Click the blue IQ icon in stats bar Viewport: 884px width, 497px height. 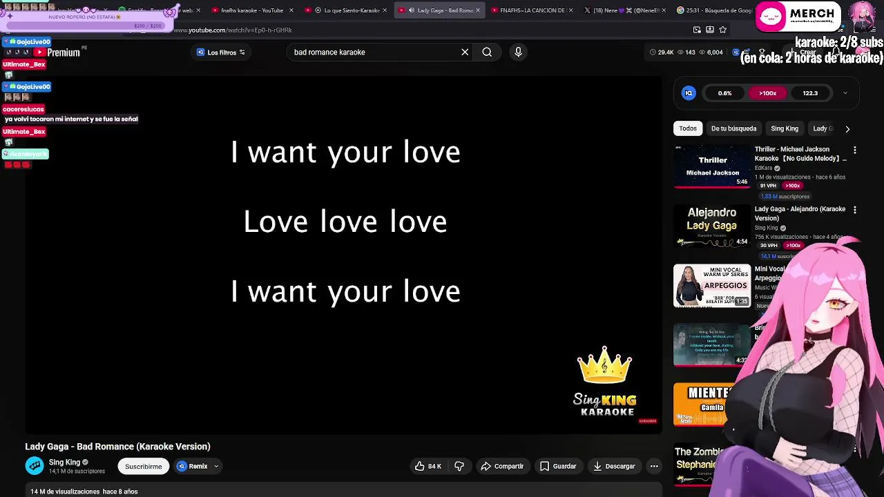[x=689, y=93]
